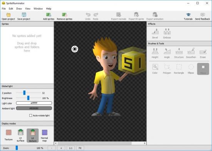This screenshot has width=212, height=151.
Task: Open the File menu
Action: click(x=3, y=8)
